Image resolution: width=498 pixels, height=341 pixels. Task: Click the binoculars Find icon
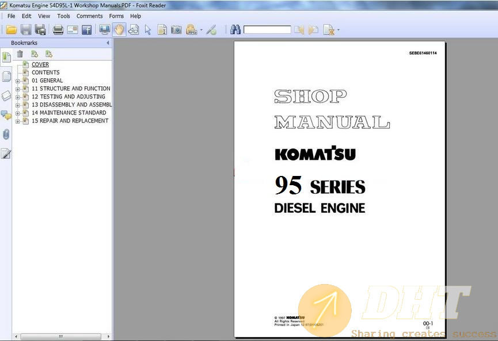(235, 30)
